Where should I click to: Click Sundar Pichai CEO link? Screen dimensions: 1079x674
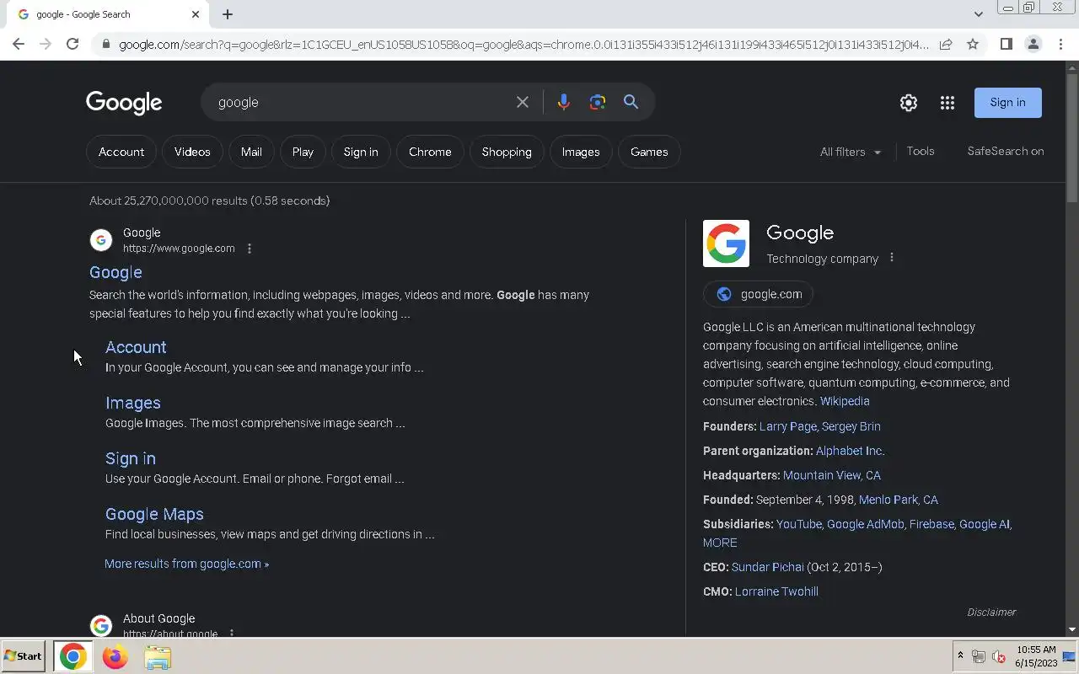pyautogui.click(x=768, y=567)
